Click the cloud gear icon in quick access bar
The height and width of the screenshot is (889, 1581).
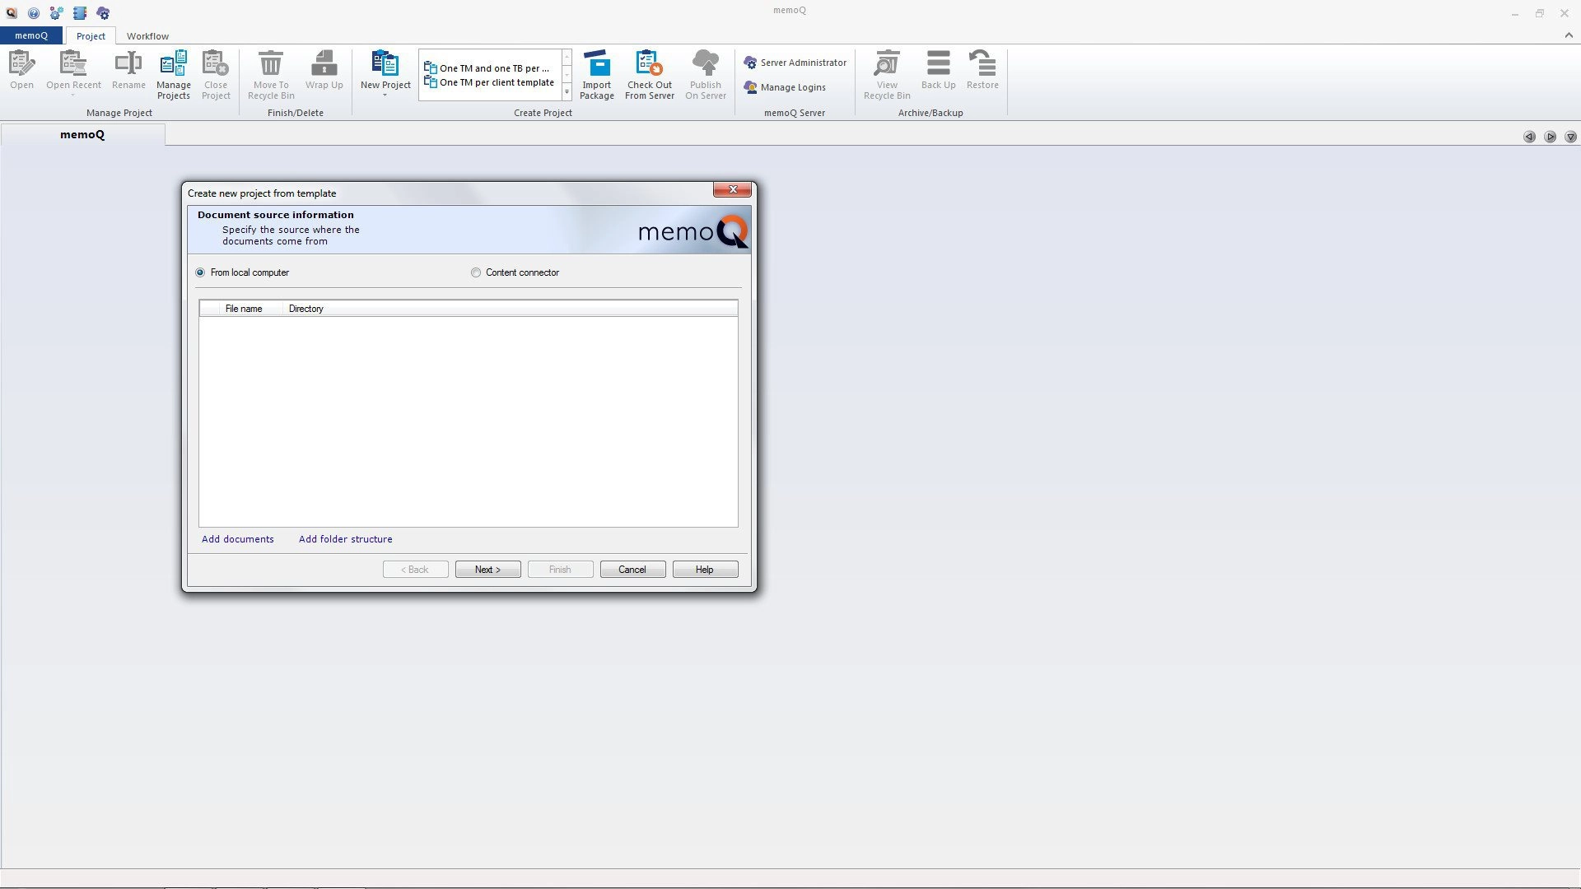103,13
